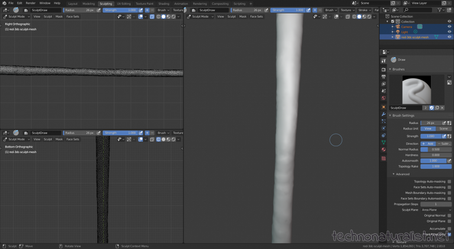The width and height of the screenshot is (454, 249).
Task: Open Sculpt Plane Area Plane dropdown
Action: pyautogui.click(x=436, y=209)
